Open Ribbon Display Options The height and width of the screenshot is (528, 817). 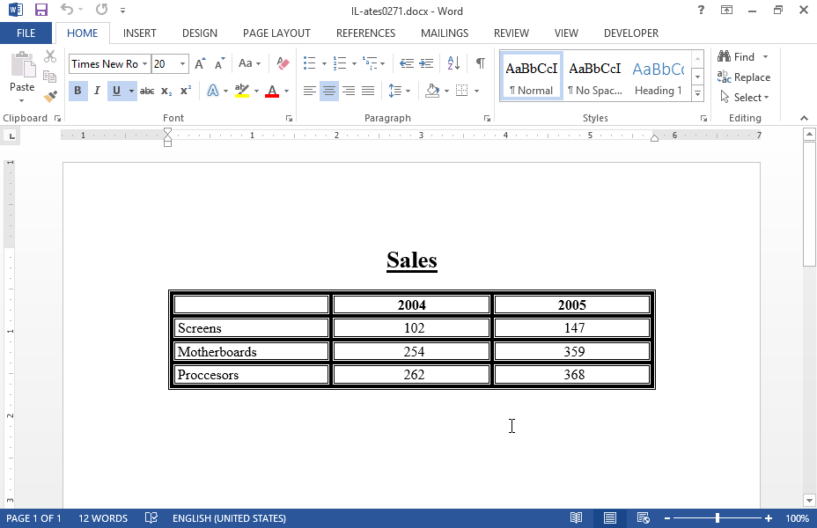[726, 10]
